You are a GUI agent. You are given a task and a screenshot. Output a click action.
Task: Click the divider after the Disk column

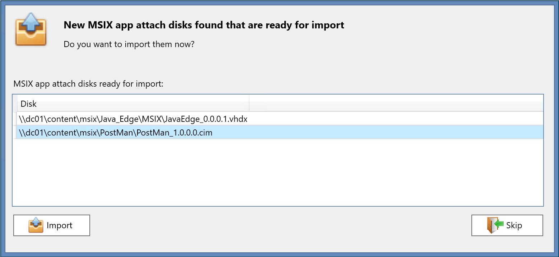[249, 104]
